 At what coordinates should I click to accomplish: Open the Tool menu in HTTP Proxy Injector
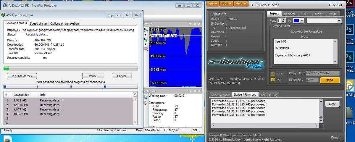[227, 4]
